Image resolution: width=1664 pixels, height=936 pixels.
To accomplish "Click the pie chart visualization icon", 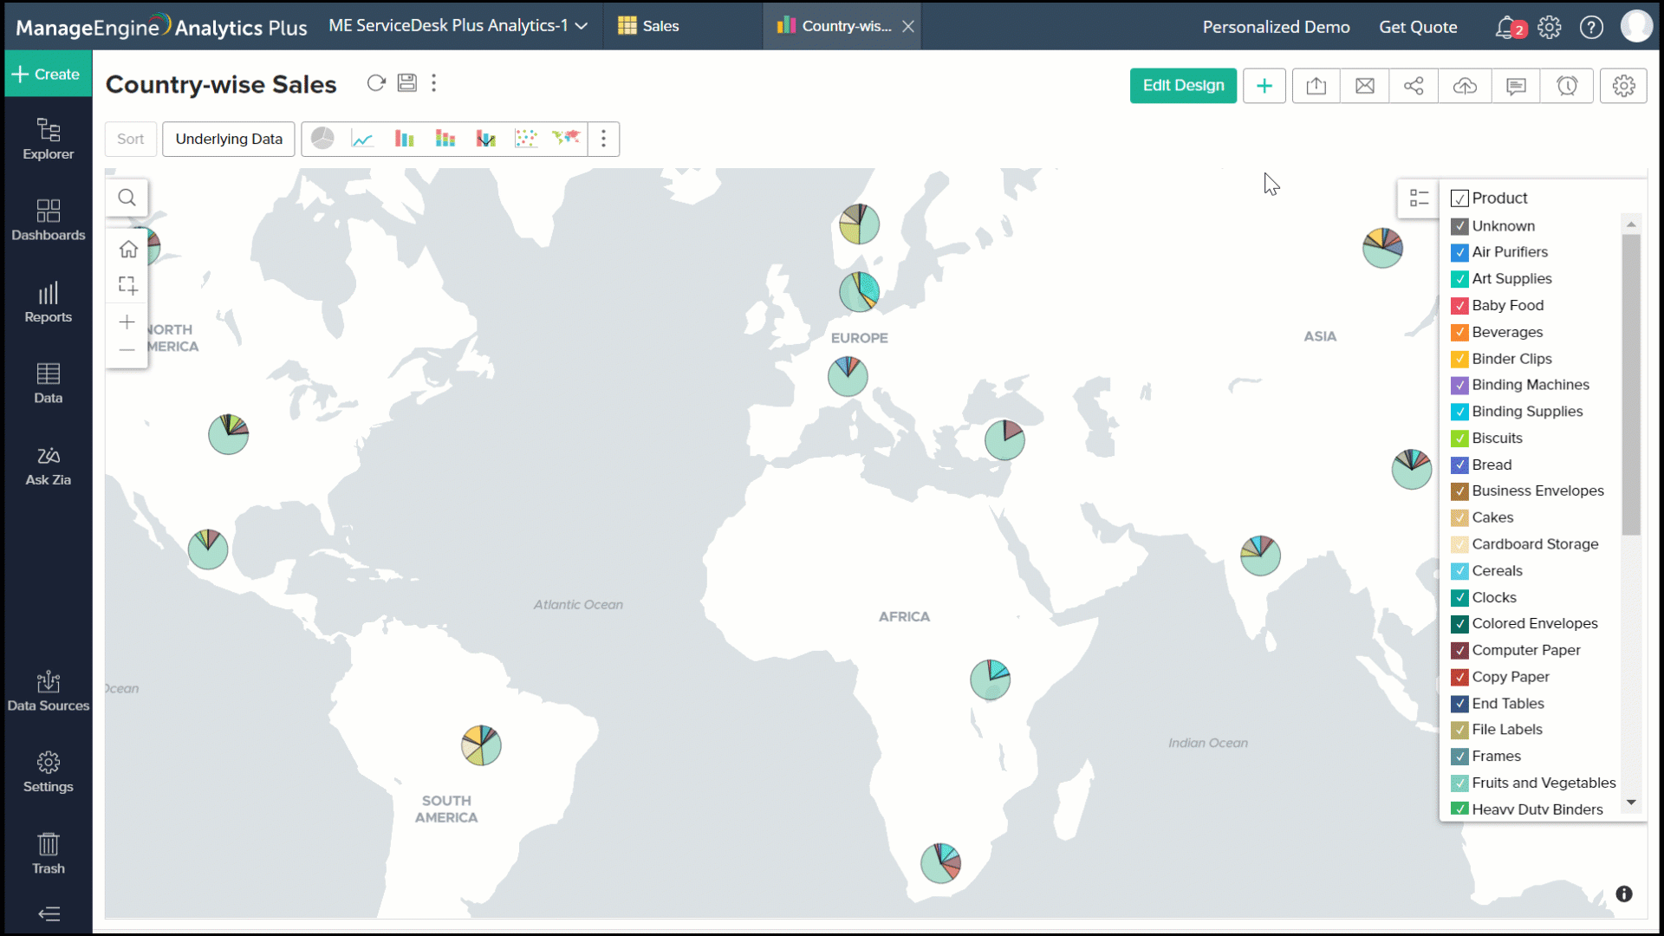I will point(322,139).
